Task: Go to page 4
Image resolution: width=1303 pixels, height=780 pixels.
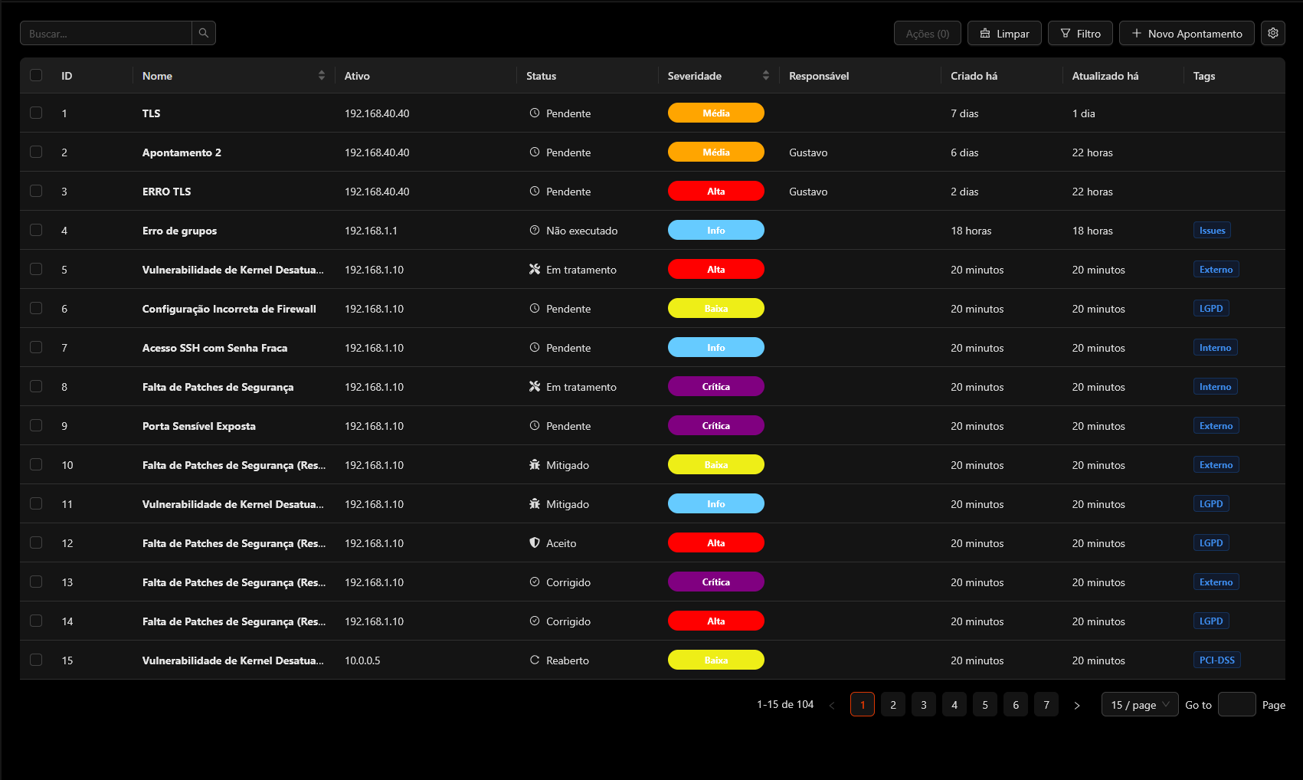Action: (954, 705)
